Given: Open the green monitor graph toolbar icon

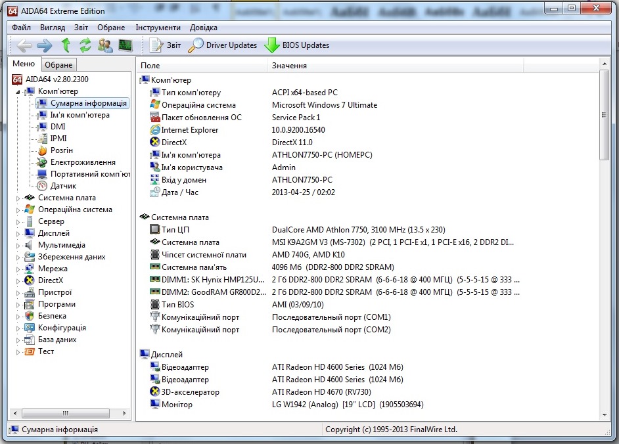Looking at the screenshot, I should click(126, 45).
